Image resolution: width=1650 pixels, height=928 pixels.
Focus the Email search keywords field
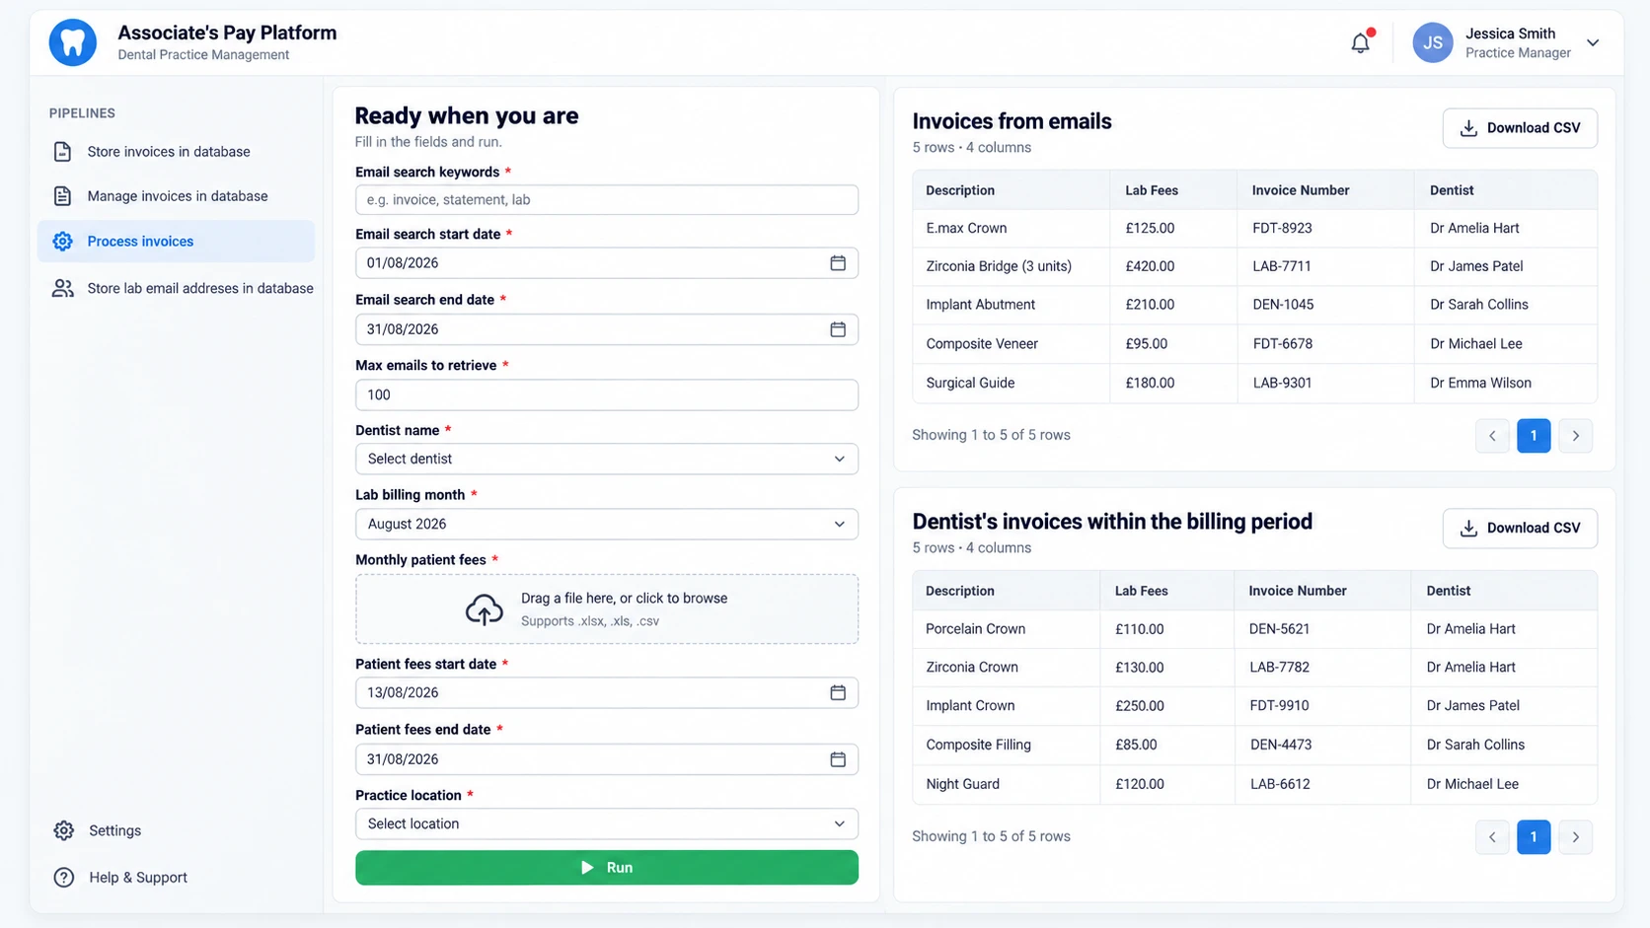coord(607,199)
